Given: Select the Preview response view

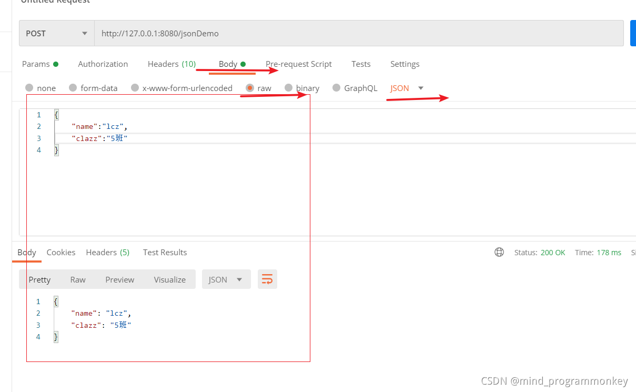Looking at the screenshot, I should point(120,279).
